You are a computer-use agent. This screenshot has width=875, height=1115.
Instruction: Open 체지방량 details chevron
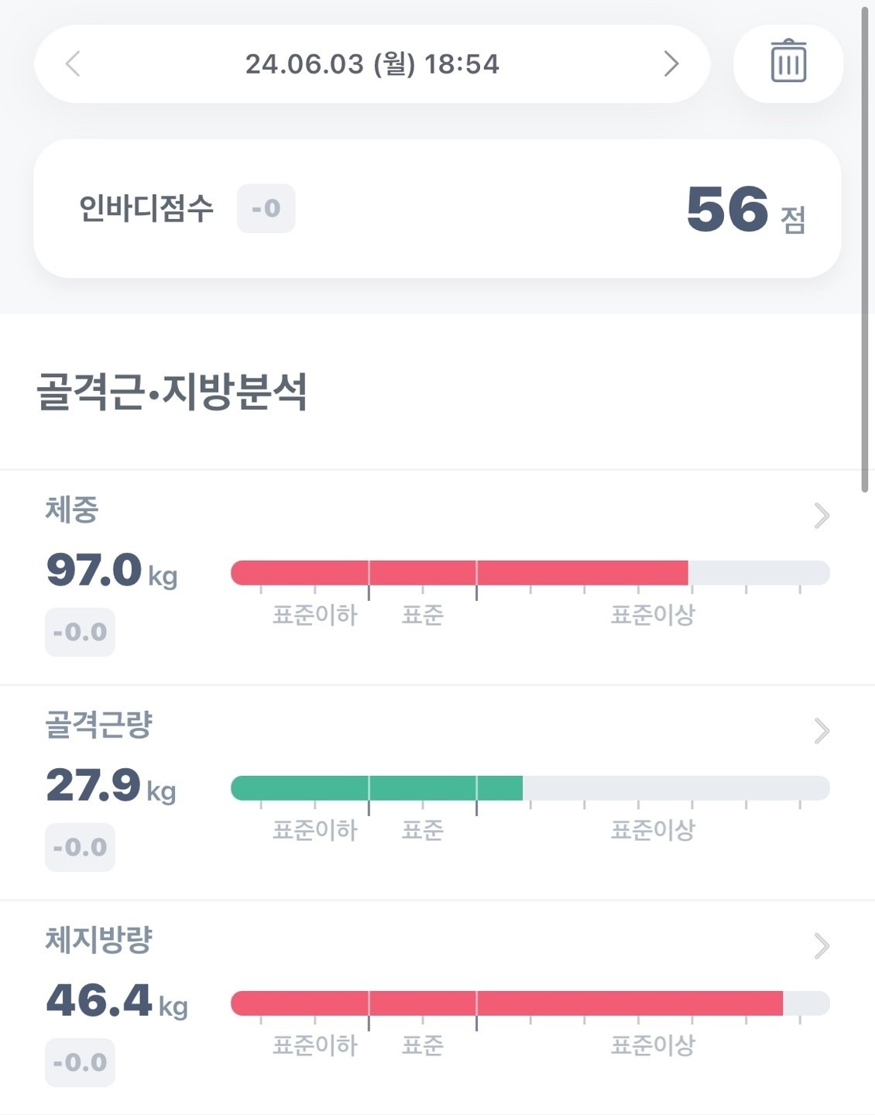822,946
